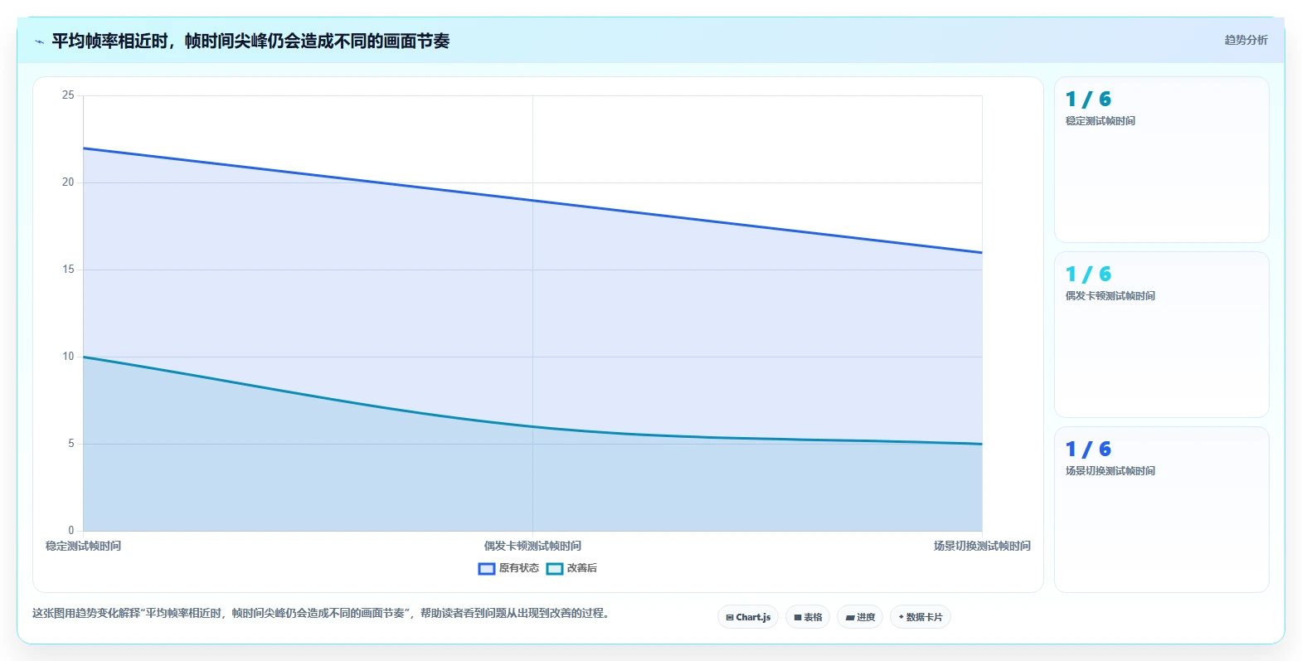This screenshot has height=661, width=1302.
Task: Click the 改善后 legend label
Action: point(582,568)
